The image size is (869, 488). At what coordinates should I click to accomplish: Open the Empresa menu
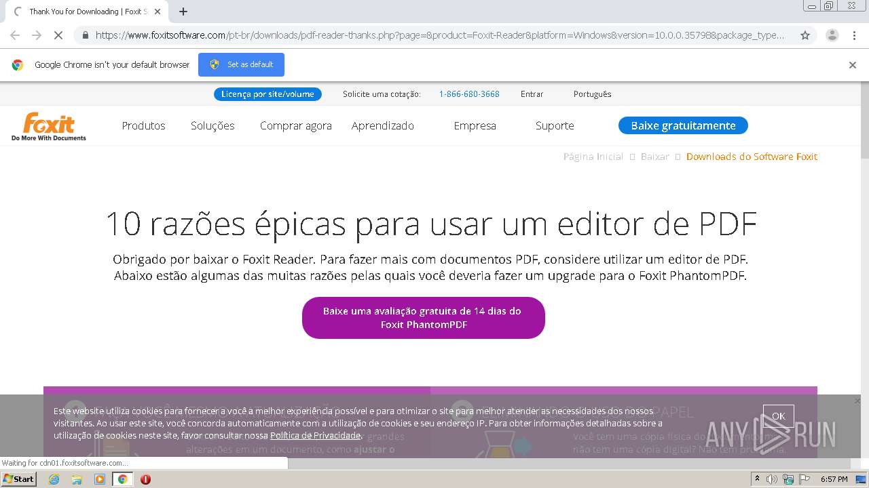click(x=475, y=125)
